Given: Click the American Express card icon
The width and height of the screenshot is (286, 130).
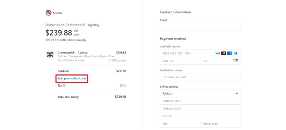Looking at the screenshot, I should (x=230, y=53).
